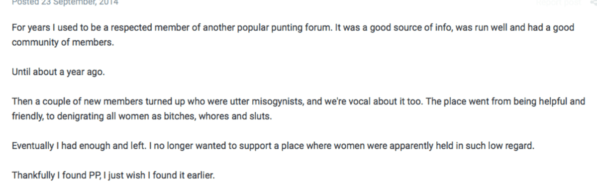Open the Posted 23 September, 2014 timestamp link
Viewport: 597px width, 189px height.
point(65,2)
